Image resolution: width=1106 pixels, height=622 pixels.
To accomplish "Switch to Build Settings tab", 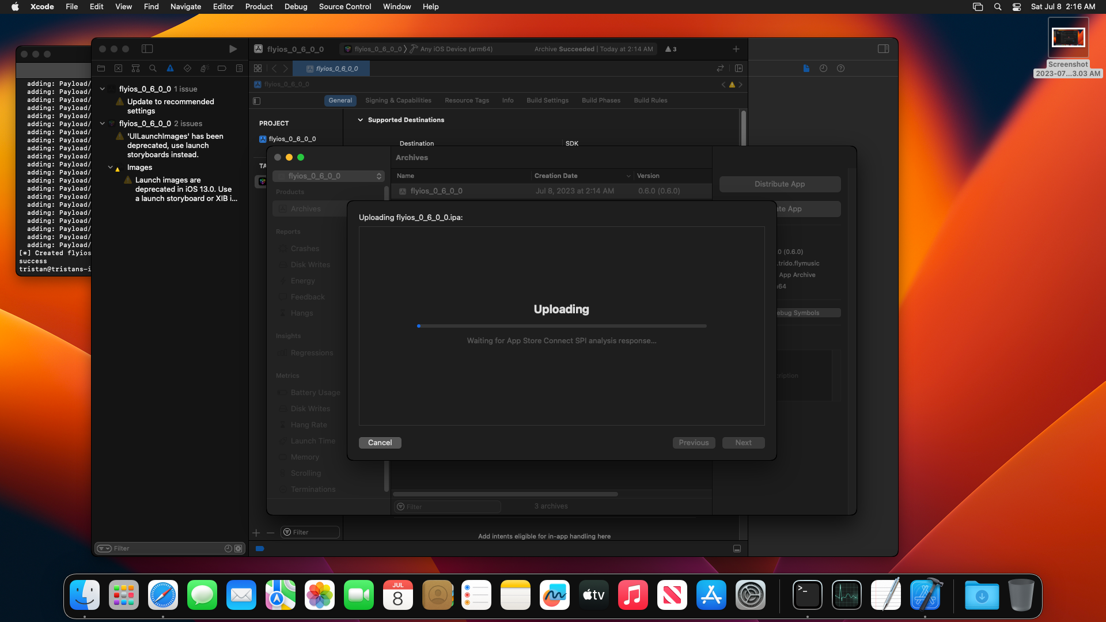I will pos(547,100).
